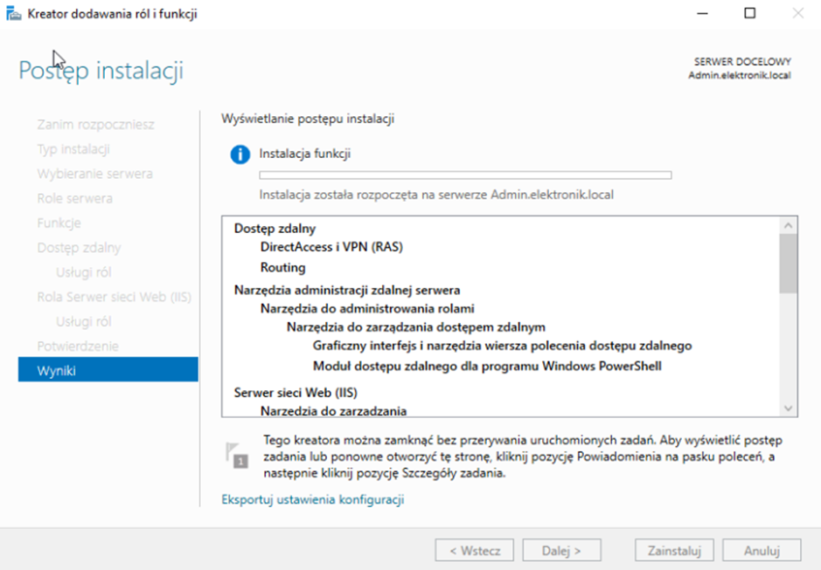This screenshot has height=570, width=821.
Task: Open Eksportuj ustawienia konfiguracji link
Action: (x=313, y=500)
